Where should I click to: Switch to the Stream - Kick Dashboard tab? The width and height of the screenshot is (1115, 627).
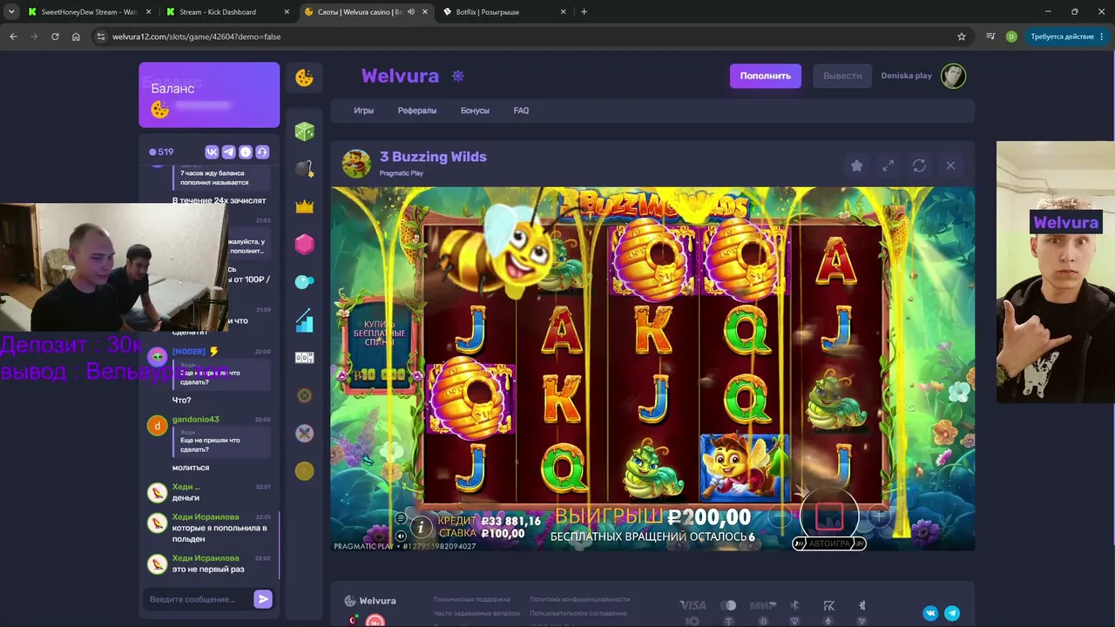[227, 12]
